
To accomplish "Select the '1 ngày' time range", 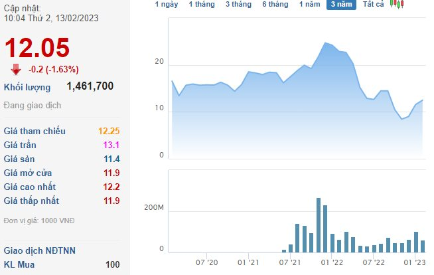I will coord(166,4).
